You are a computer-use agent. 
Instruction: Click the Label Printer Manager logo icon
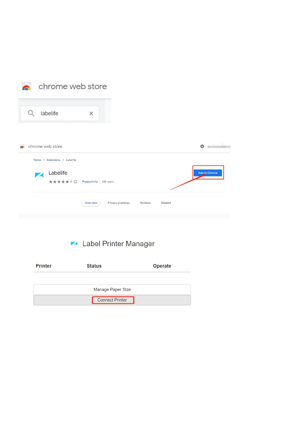(74, 244)
